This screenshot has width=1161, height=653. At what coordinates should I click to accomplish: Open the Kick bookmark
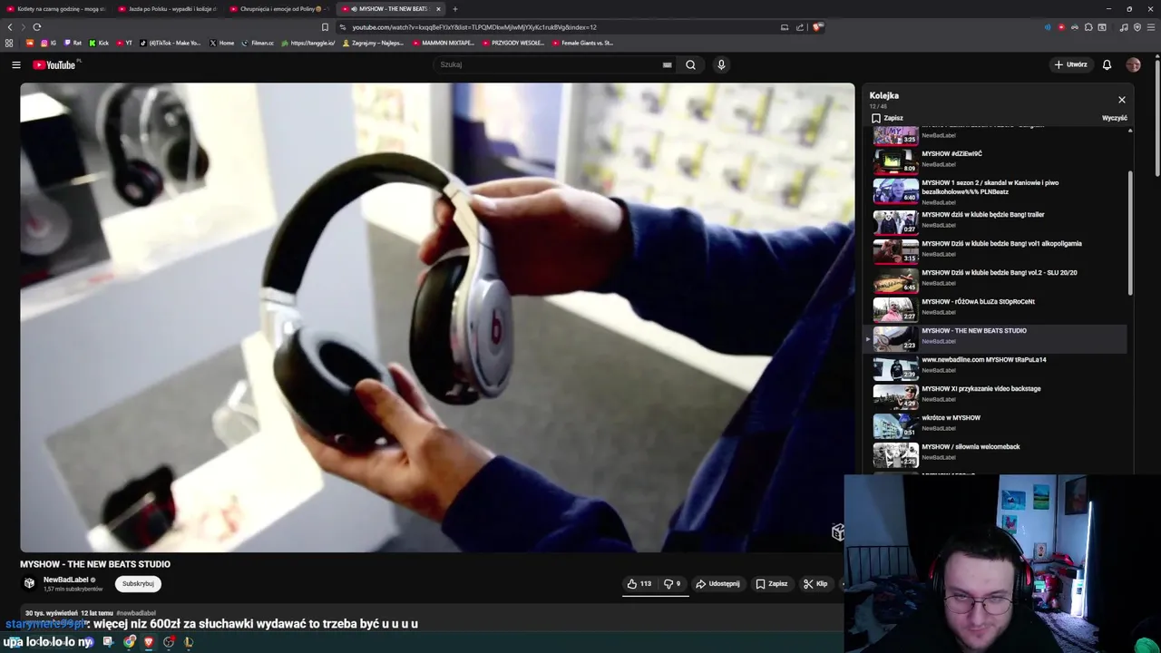coord(99,43)
